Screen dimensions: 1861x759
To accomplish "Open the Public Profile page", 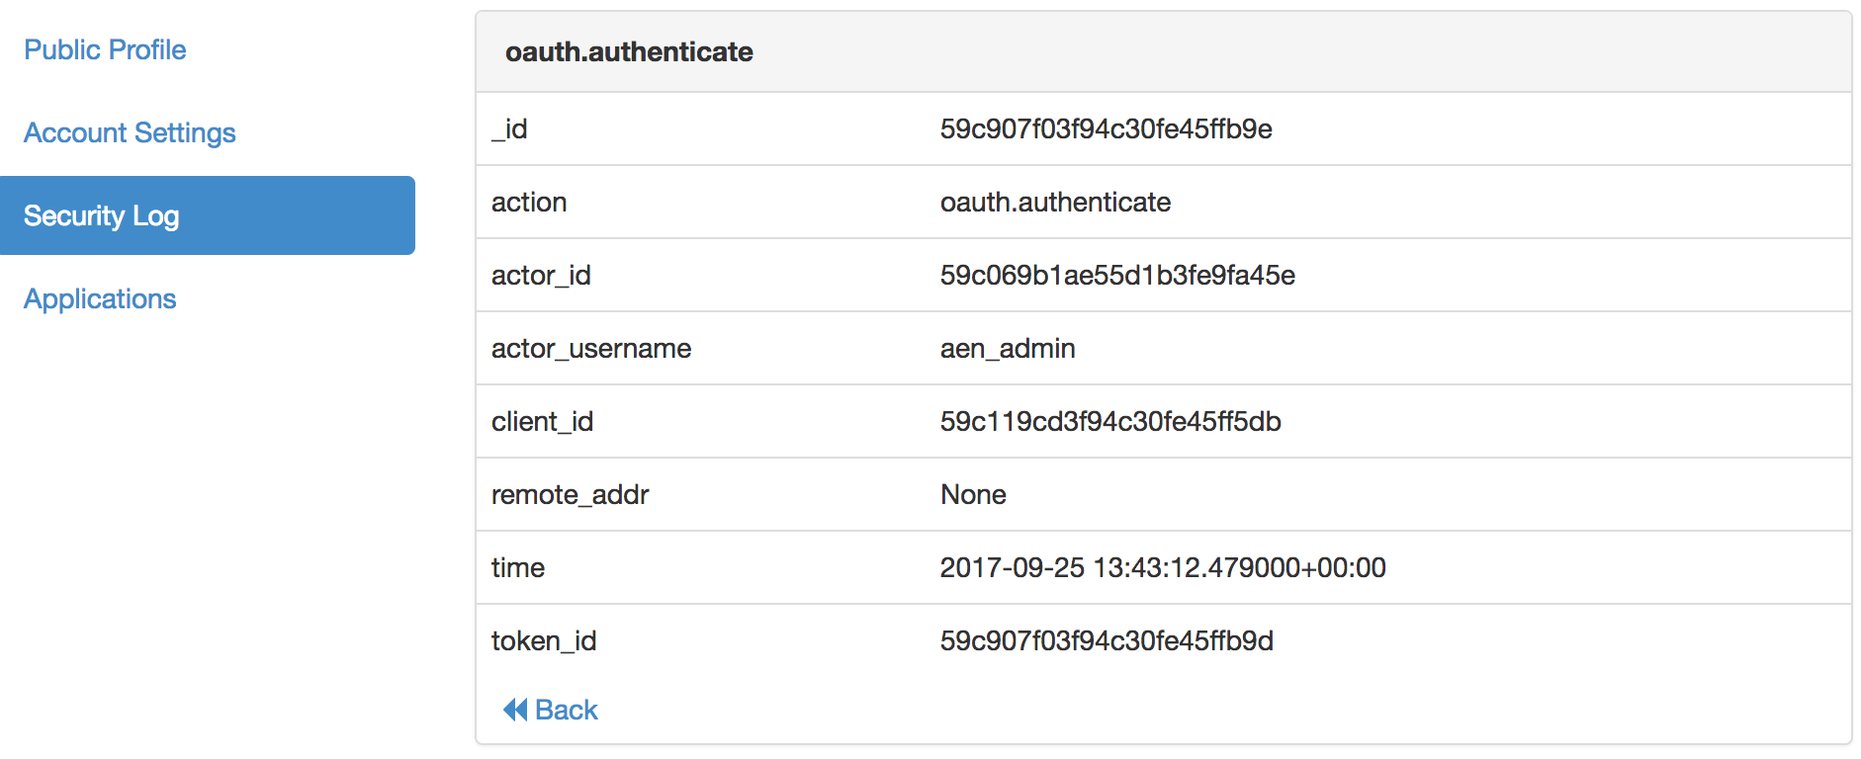I will point(105,49).
